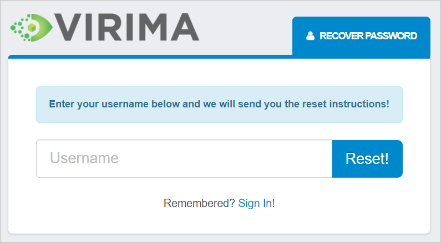
Task: Click the person icon beside Recover Password
Action: tap(310, 36)
